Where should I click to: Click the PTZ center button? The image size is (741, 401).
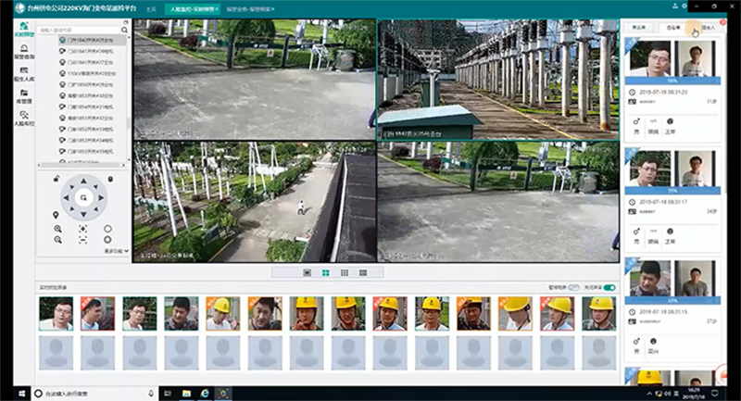point(83,198)
